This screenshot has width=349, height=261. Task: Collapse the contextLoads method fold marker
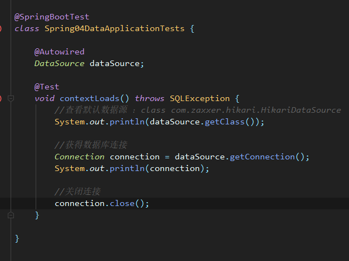(x=10, y=98)
